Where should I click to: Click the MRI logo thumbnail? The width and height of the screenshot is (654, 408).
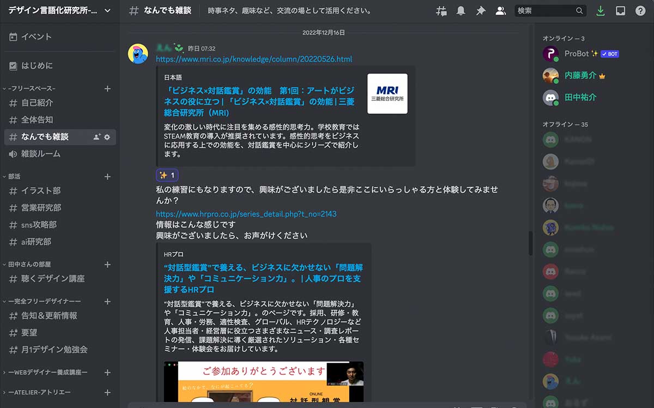coord(387,93)
